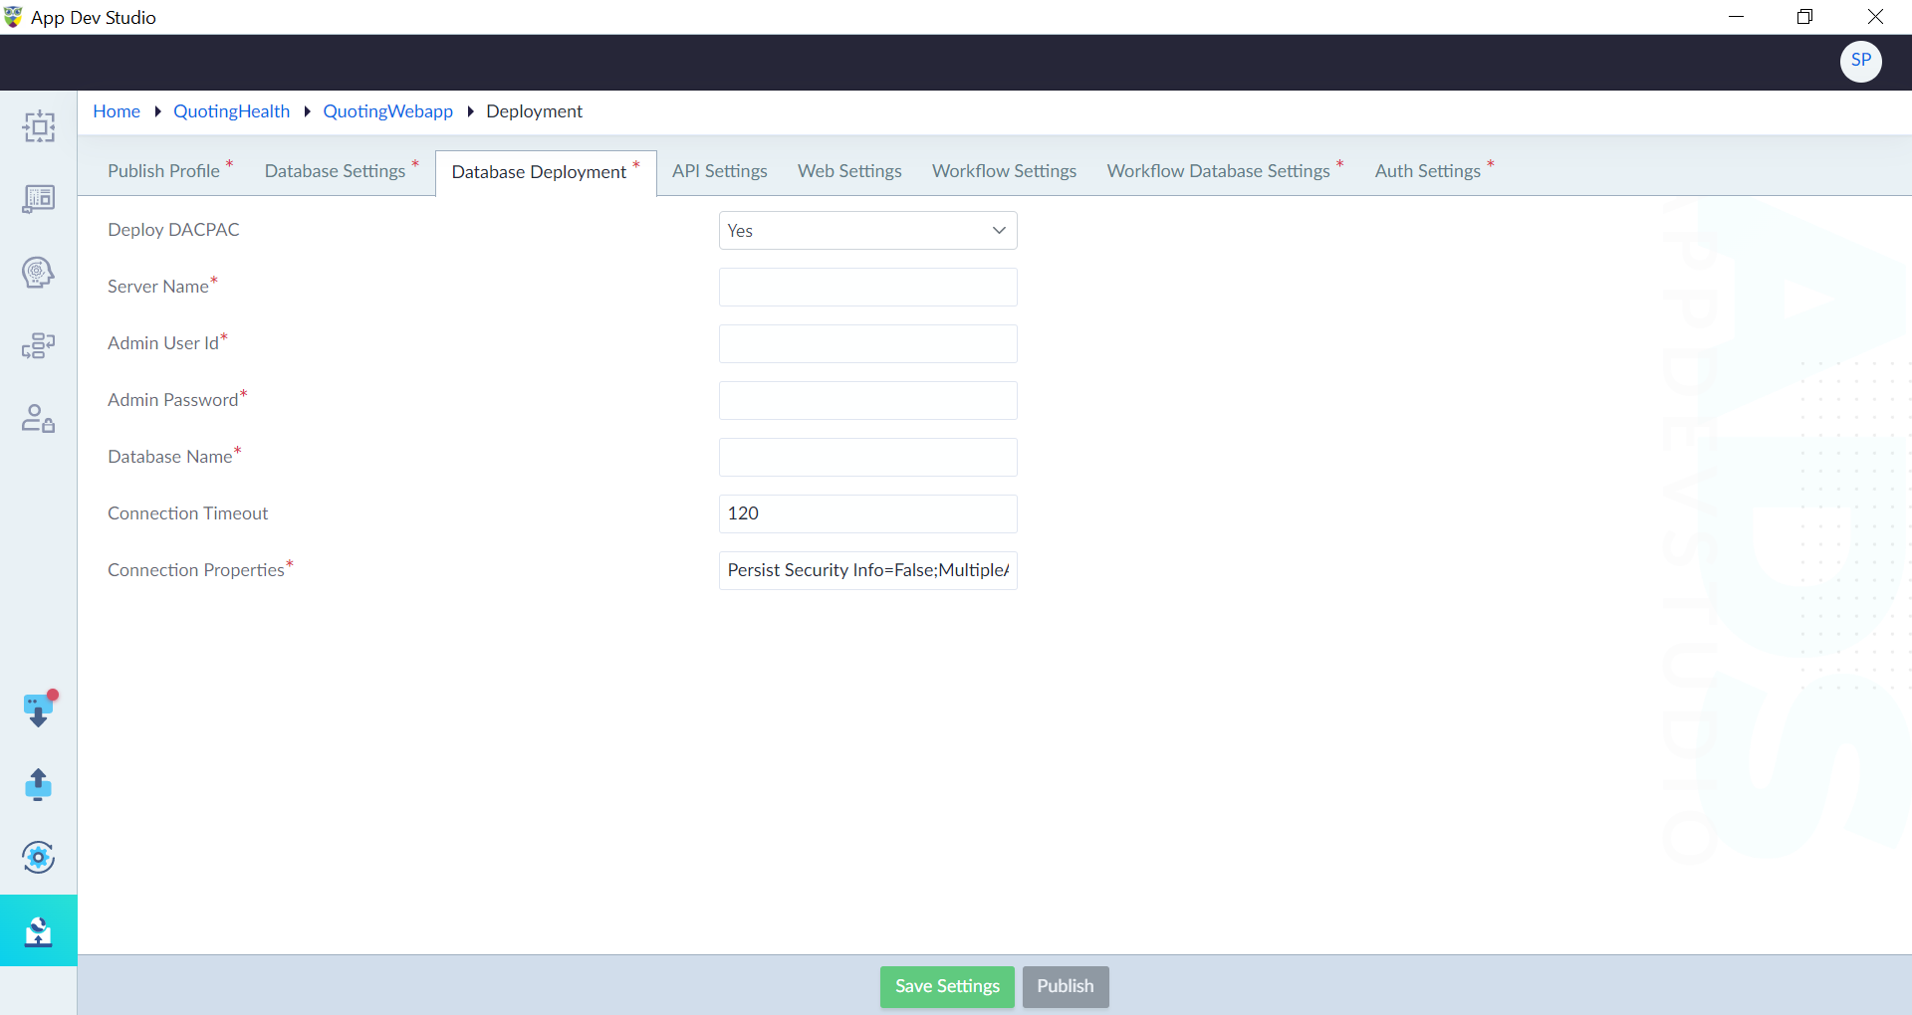The width and height of the screenshot is (1912, 1015).
Task: Click the Save Settings button
Action: (947, 986)
